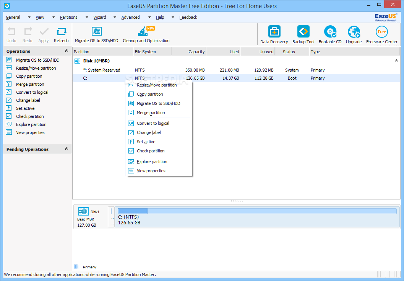Sort by Status column header
Screen dimensions: 404x281
click(292, 52)
